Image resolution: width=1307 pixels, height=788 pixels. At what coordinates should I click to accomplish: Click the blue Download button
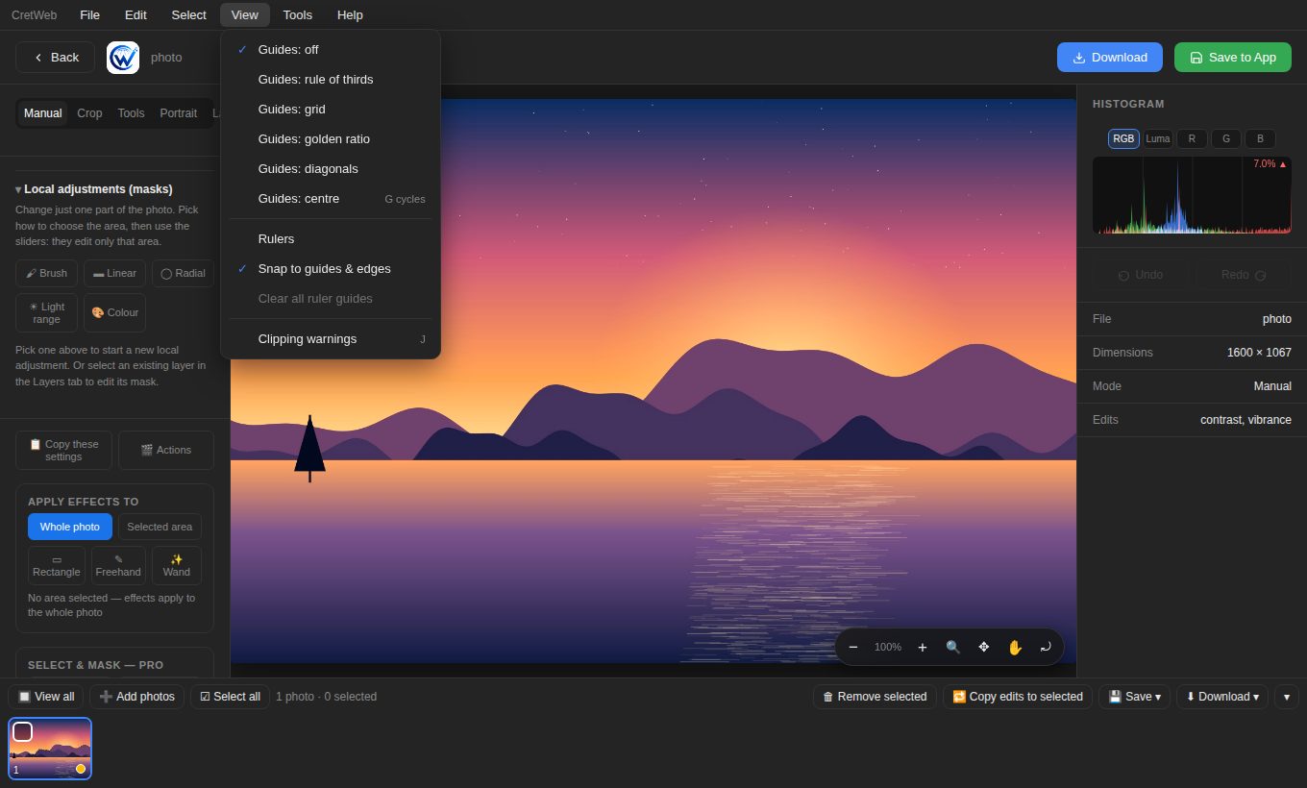[1110, 57]
